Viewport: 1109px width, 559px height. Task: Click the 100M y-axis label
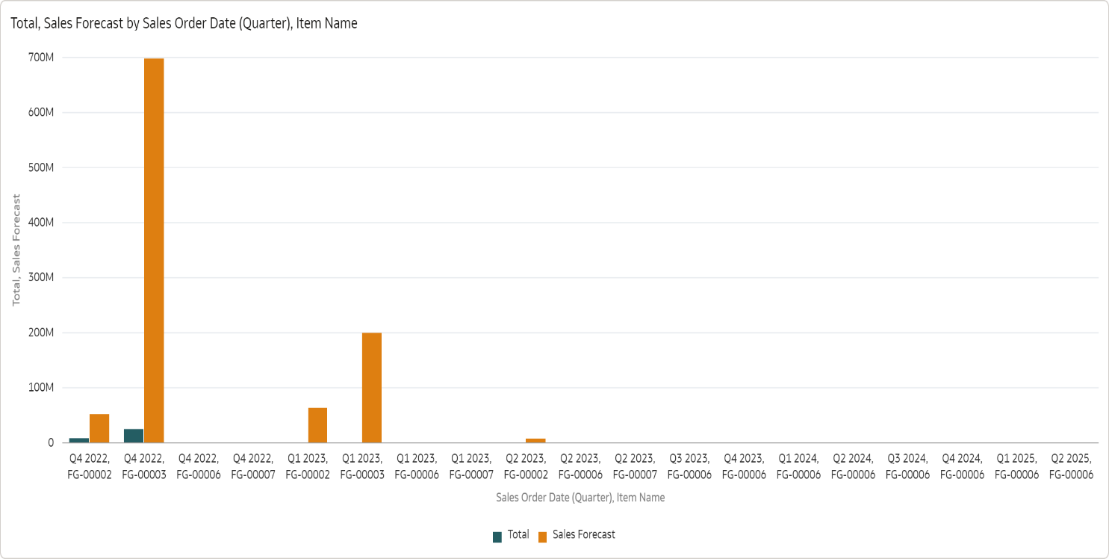click(42, 388)
